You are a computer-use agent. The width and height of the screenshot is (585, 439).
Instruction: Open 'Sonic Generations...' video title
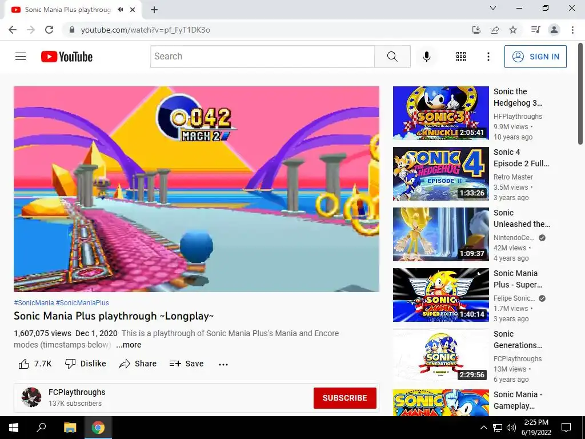click(x=518, y=340)
